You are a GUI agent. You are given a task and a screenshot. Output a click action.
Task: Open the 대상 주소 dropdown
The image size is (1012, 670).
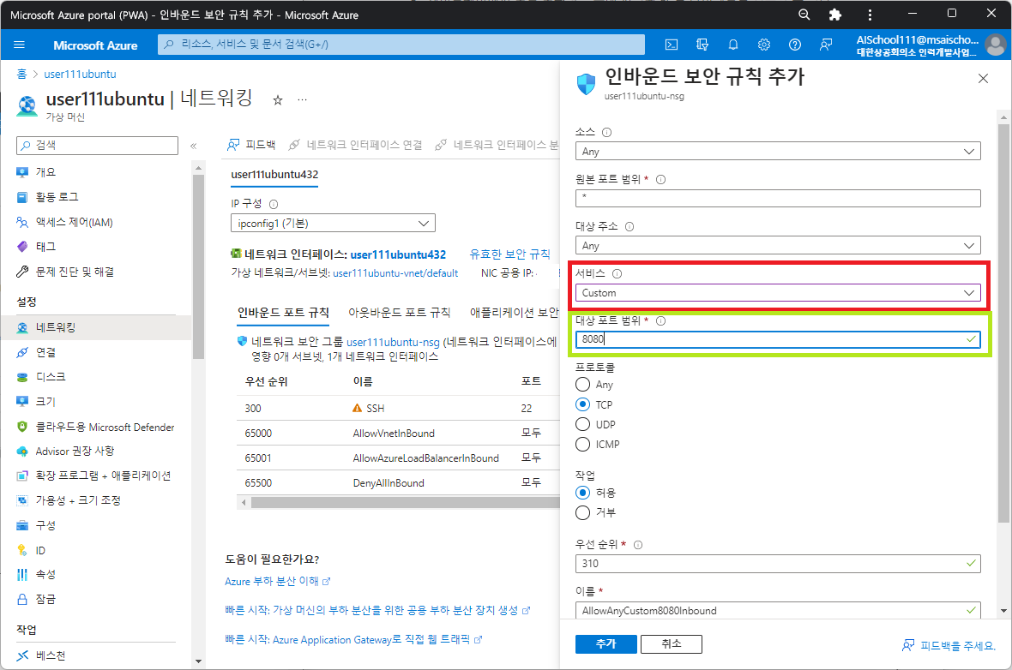pos(778,245)
